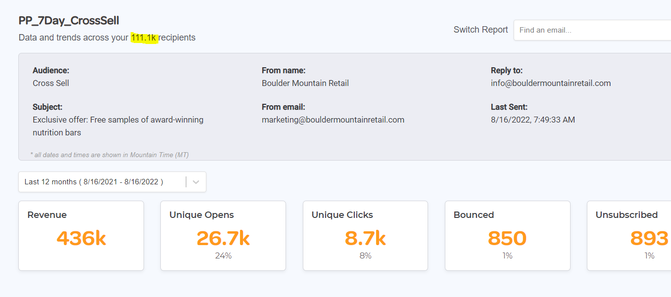Click the Mountain Time footnote text
Viewport: 671px width, 297px height.
click(x=109, y=155)
